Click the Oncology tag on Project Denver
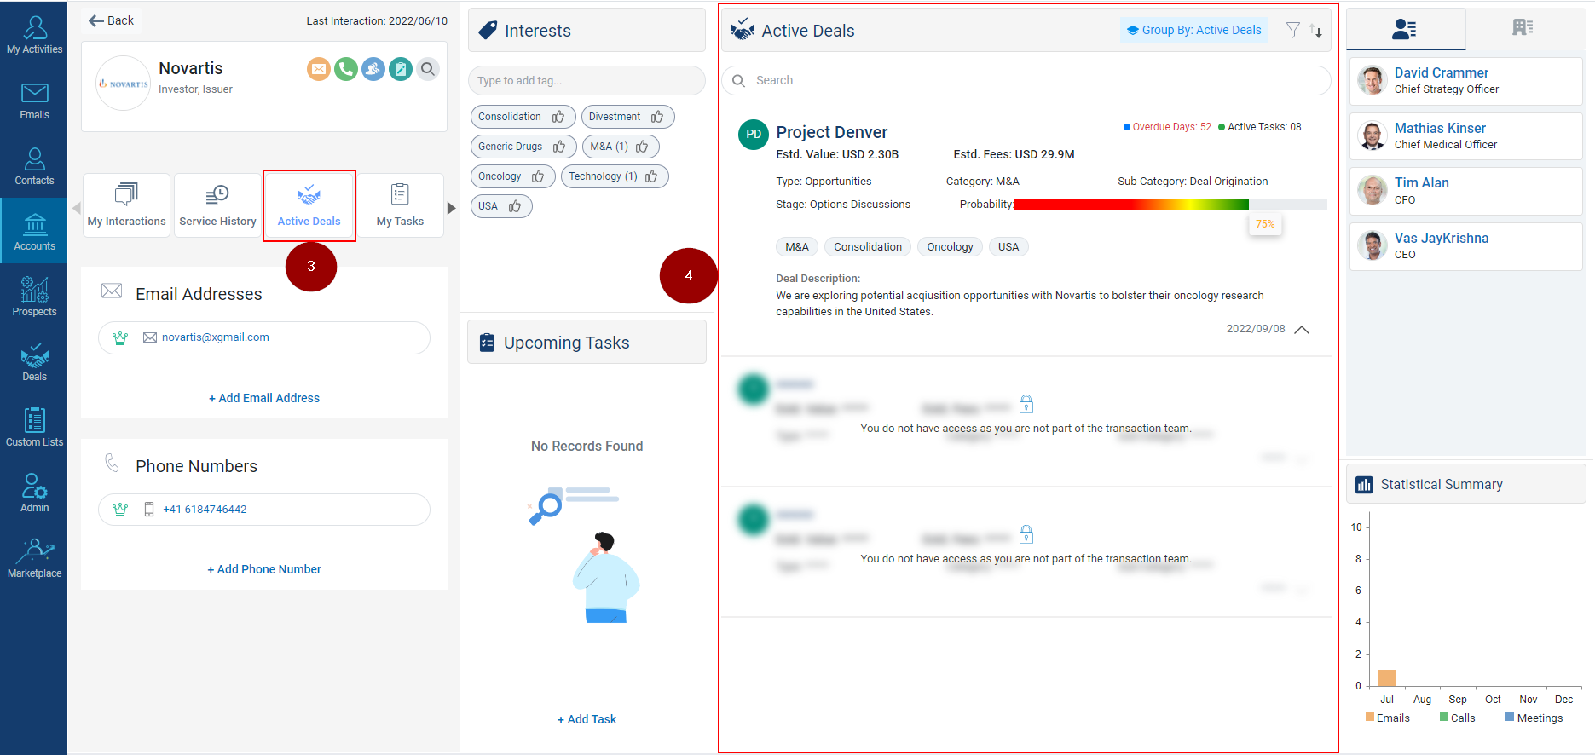The width and height of the screenshot is (1595, 755). 950,247
